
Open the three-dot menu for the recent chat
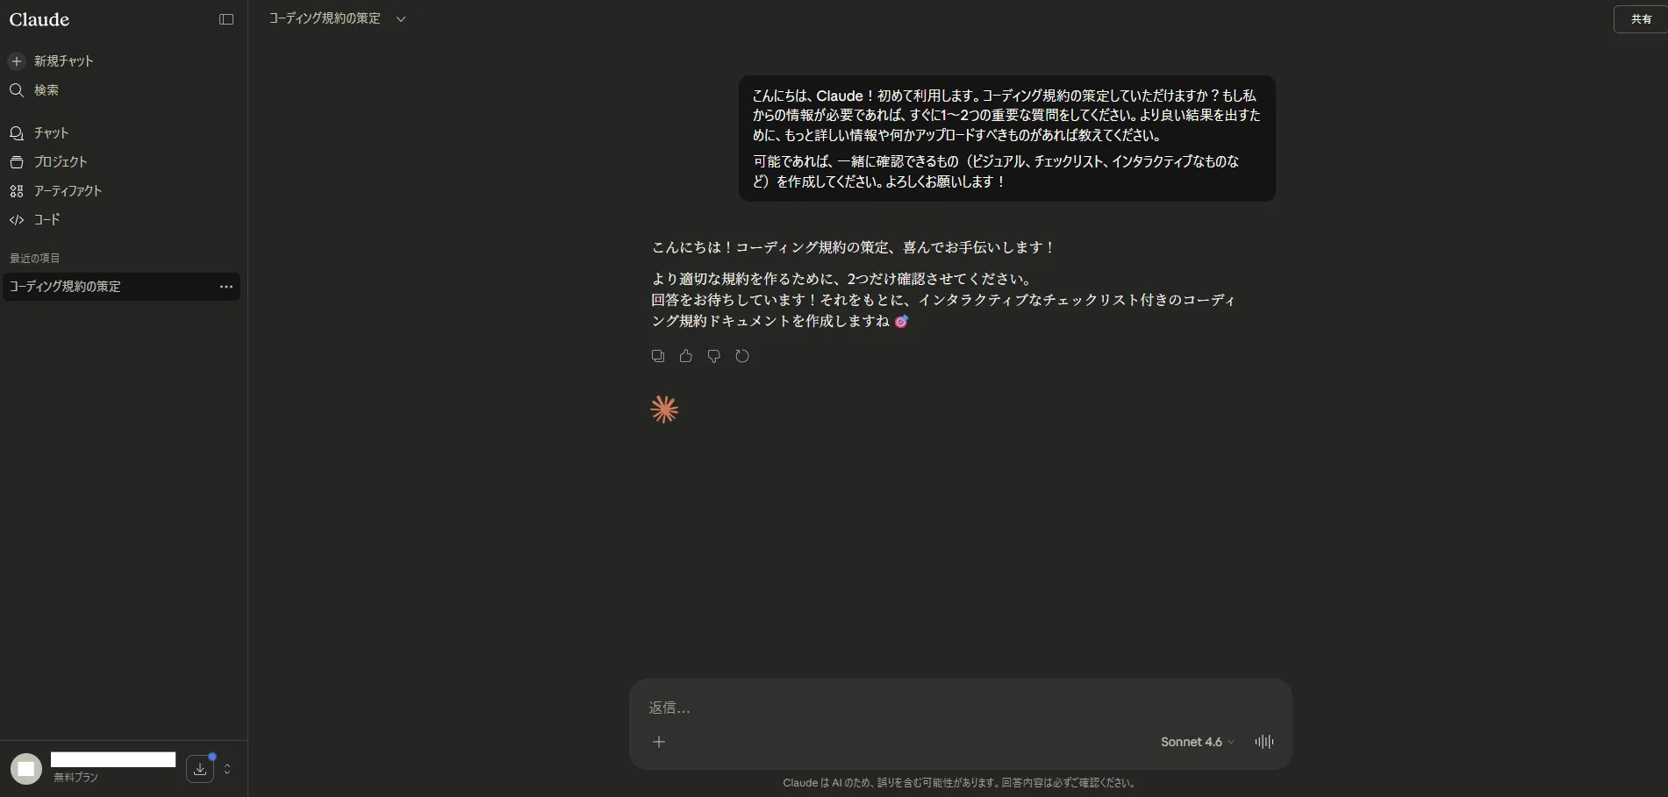pos(226,287)
